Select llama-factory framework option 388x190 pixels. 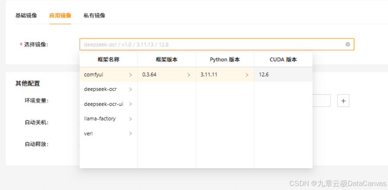tap(108, 119)
